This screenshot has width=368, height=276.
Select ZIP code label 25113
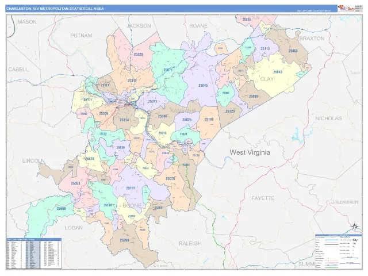click(265, 48)
